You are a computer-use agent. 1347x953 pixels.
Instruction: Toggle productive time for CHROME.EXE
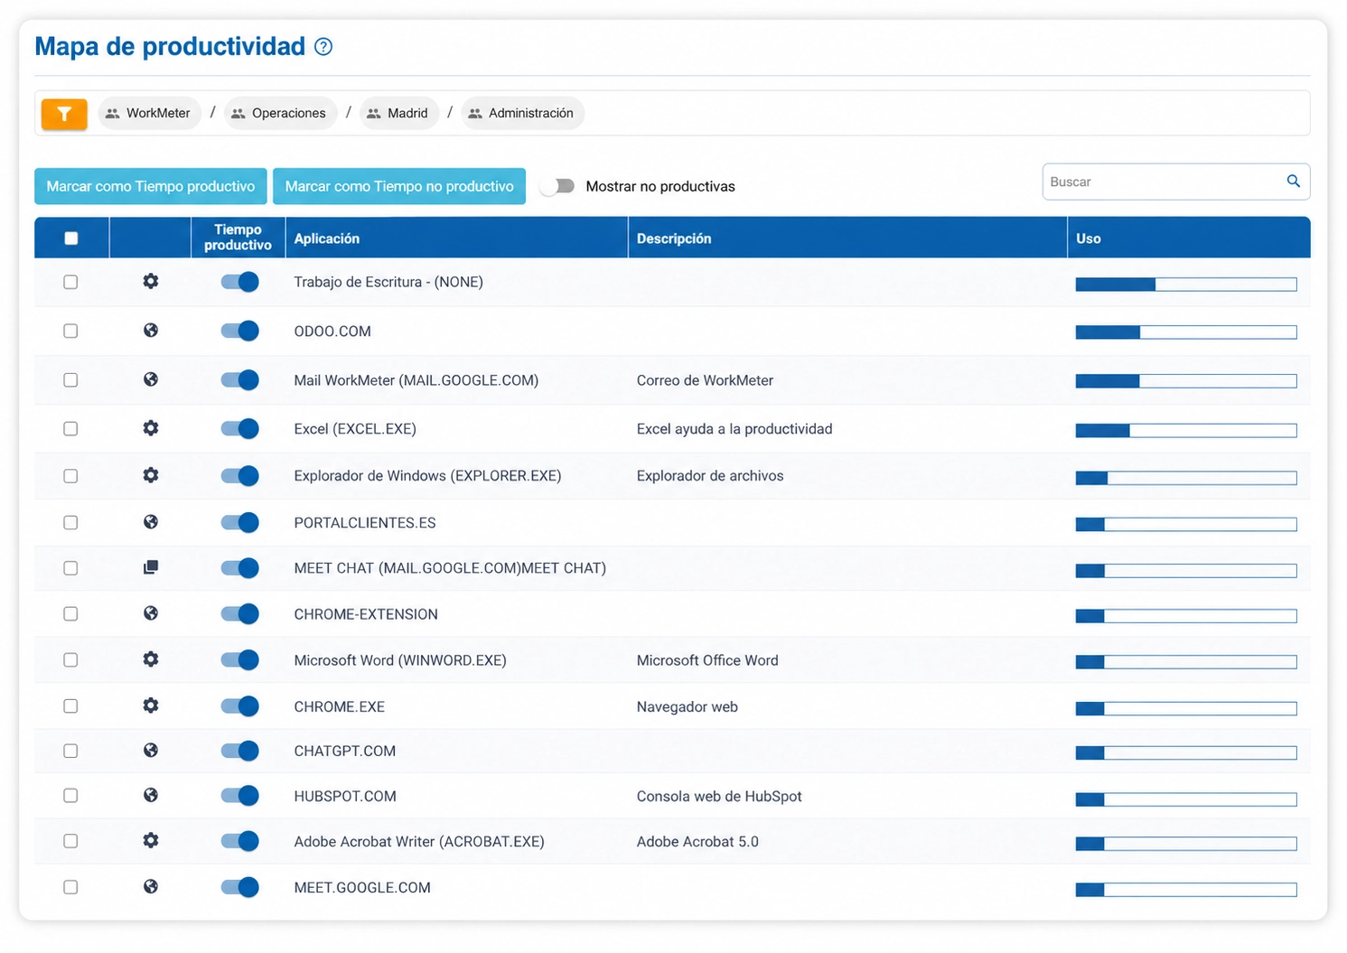239,706
